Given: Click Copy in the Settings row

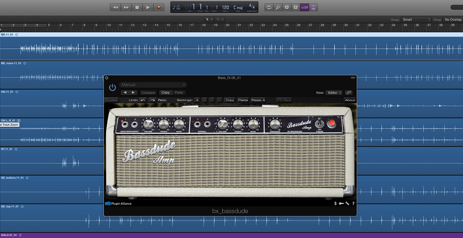Looking at the screenshot, I should coord(230,100).
